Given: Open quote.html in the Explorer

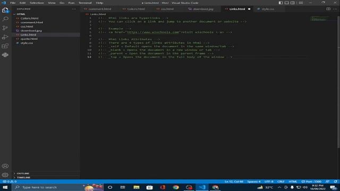Looking at the screenshot, I should pyautogui.click(x=29, y=39).
